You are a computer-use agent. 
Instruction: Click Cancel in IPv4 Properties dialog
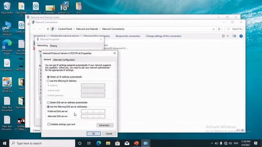click(109, 134)
